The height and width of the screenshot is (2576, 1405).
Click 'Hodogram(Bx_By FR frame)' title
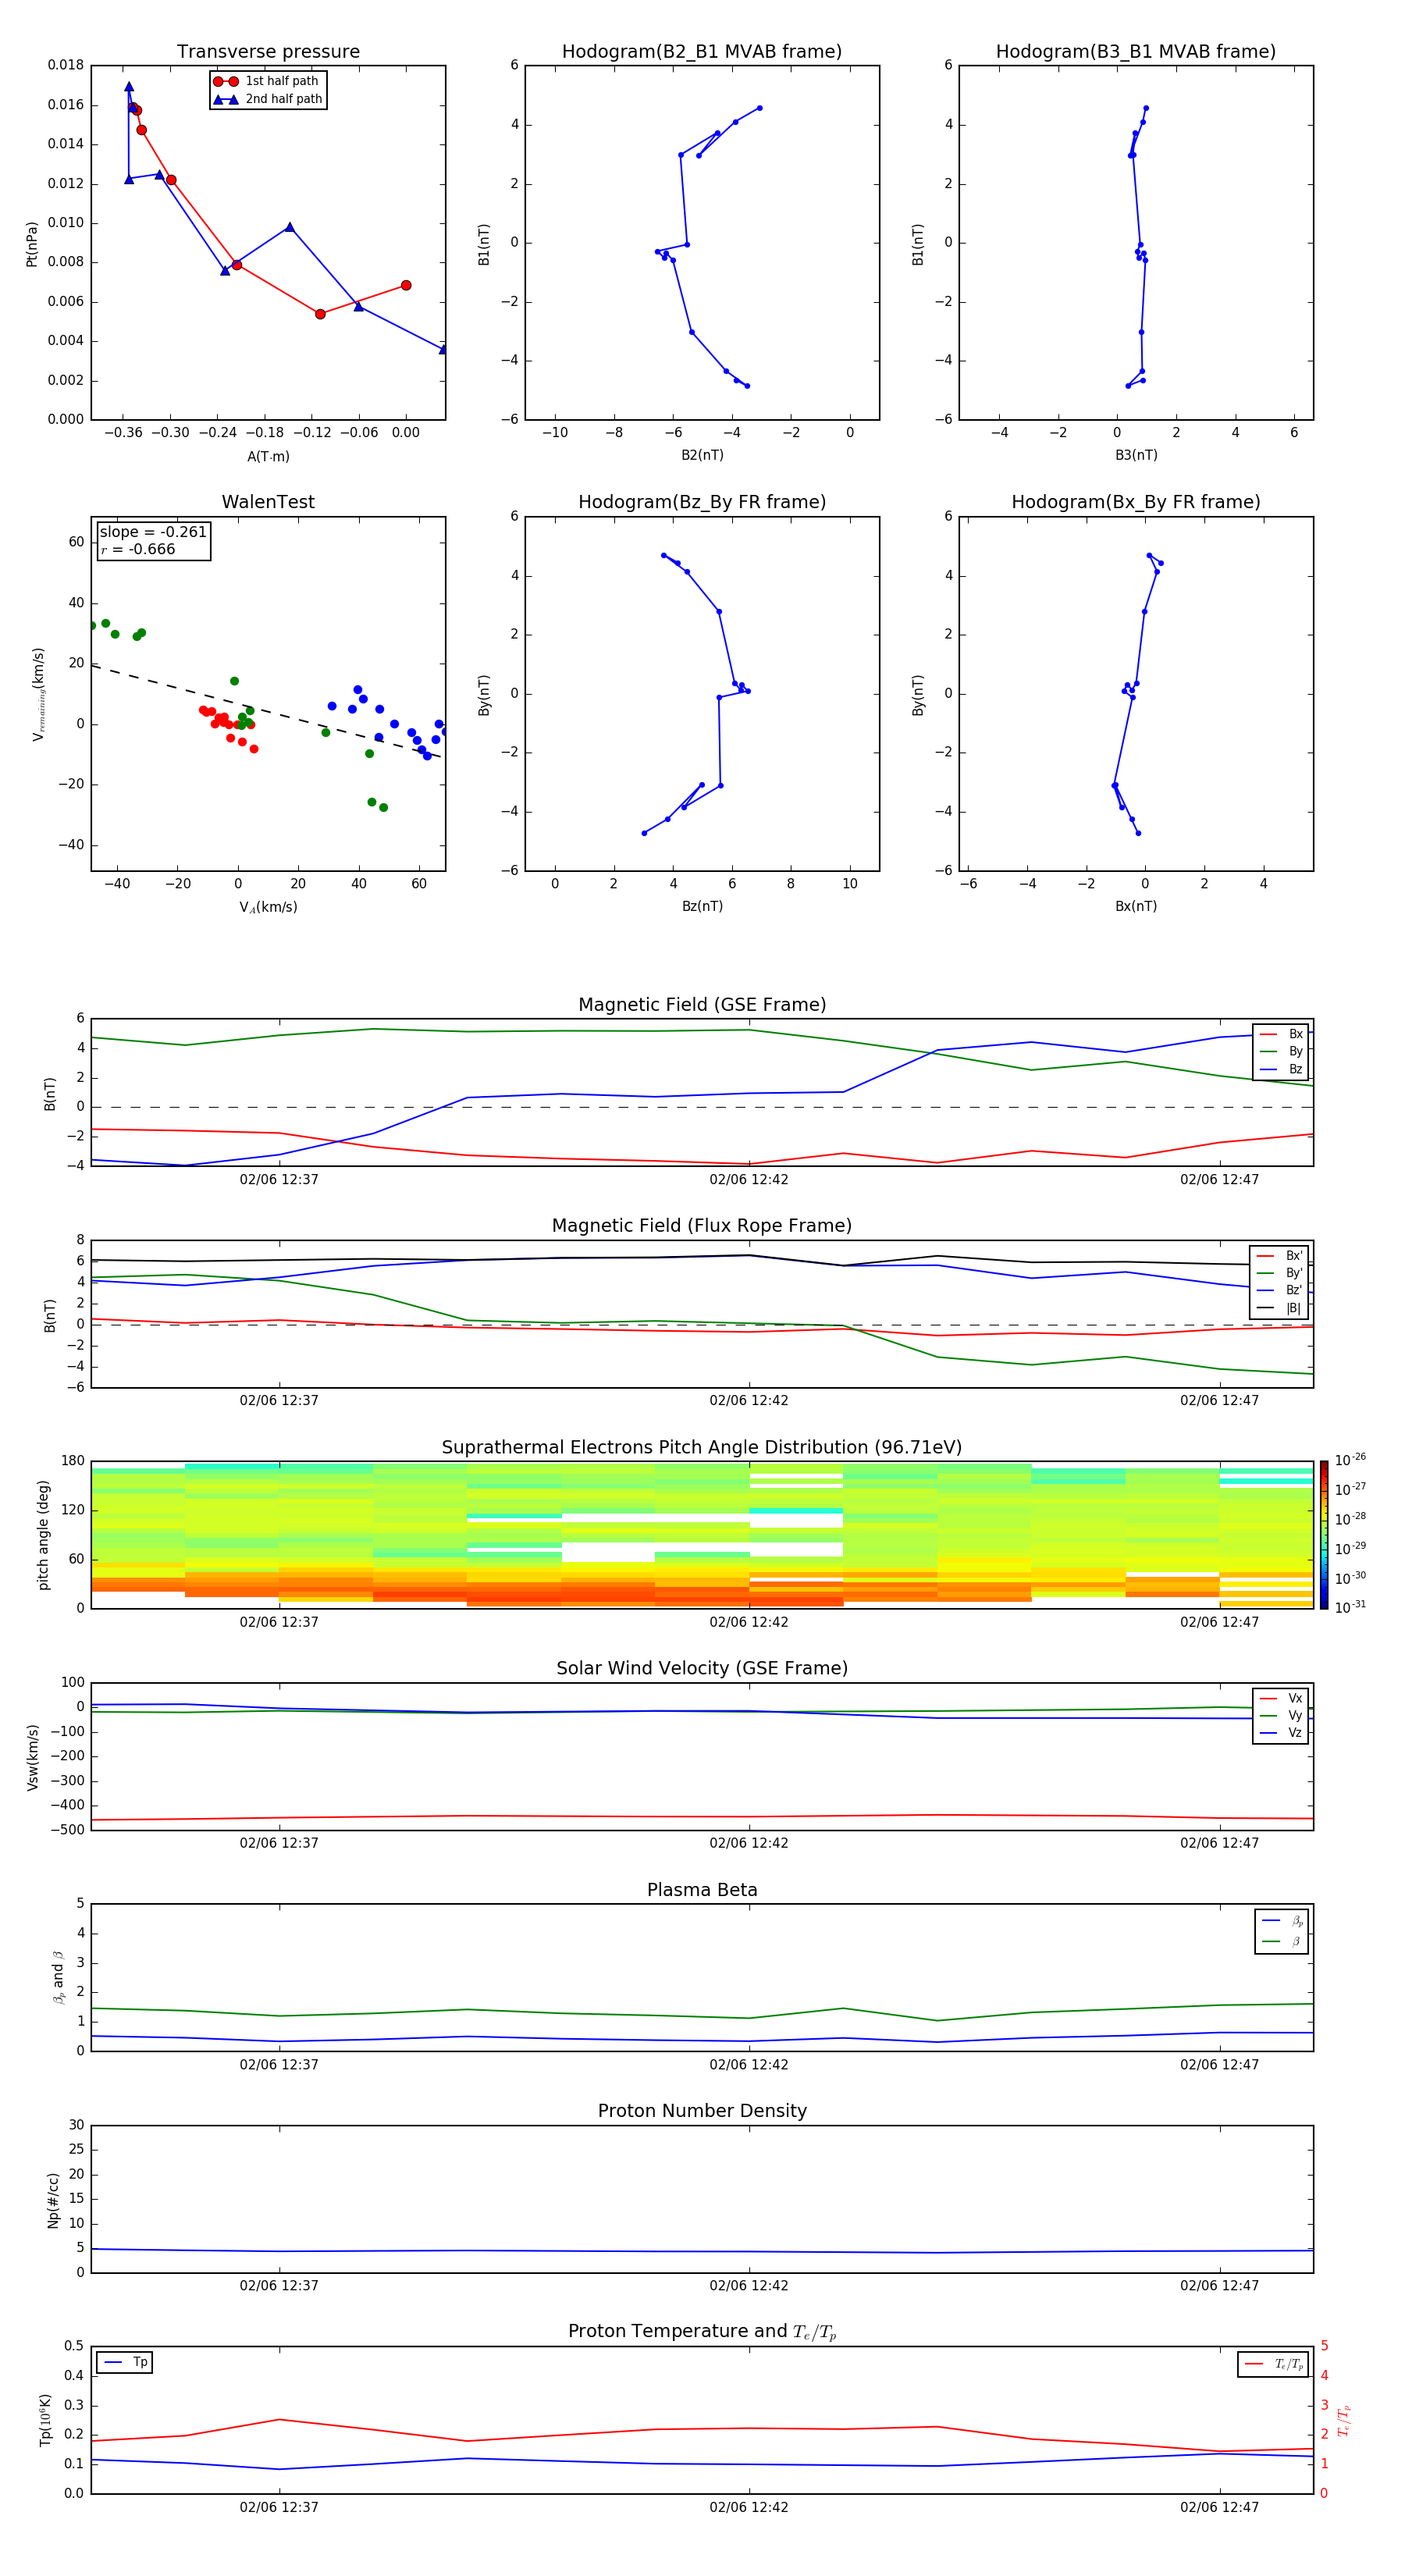(x=1136, y=502)
